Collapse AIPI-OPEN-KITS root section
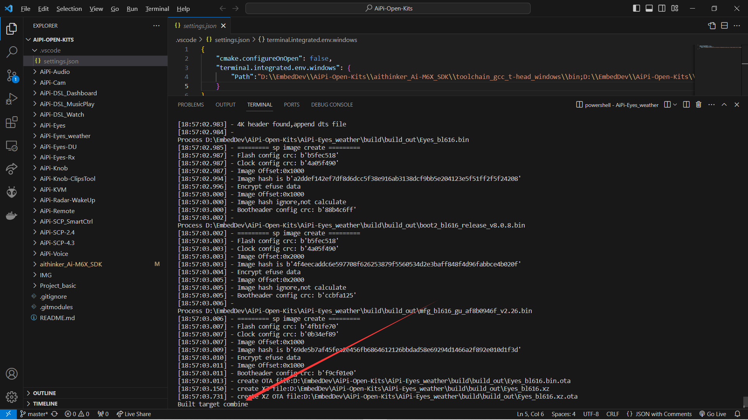This screenshot has height=420, width=748. (x=95, y=40)
